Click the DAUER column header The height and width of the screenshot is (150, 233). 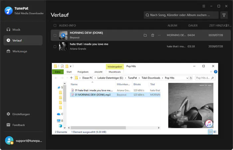pyautogui.click(x=193, y=26)
